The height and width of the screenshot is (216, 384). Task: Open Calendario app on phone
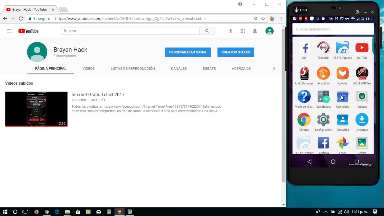tap(343, 99)
